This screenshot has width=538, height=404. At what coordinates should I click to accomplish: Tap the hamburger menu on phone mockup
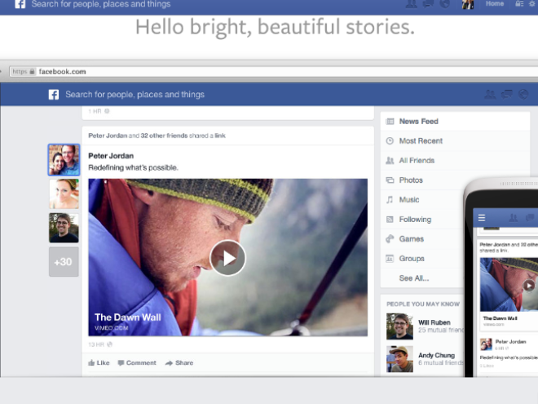(x=482, y=218)
